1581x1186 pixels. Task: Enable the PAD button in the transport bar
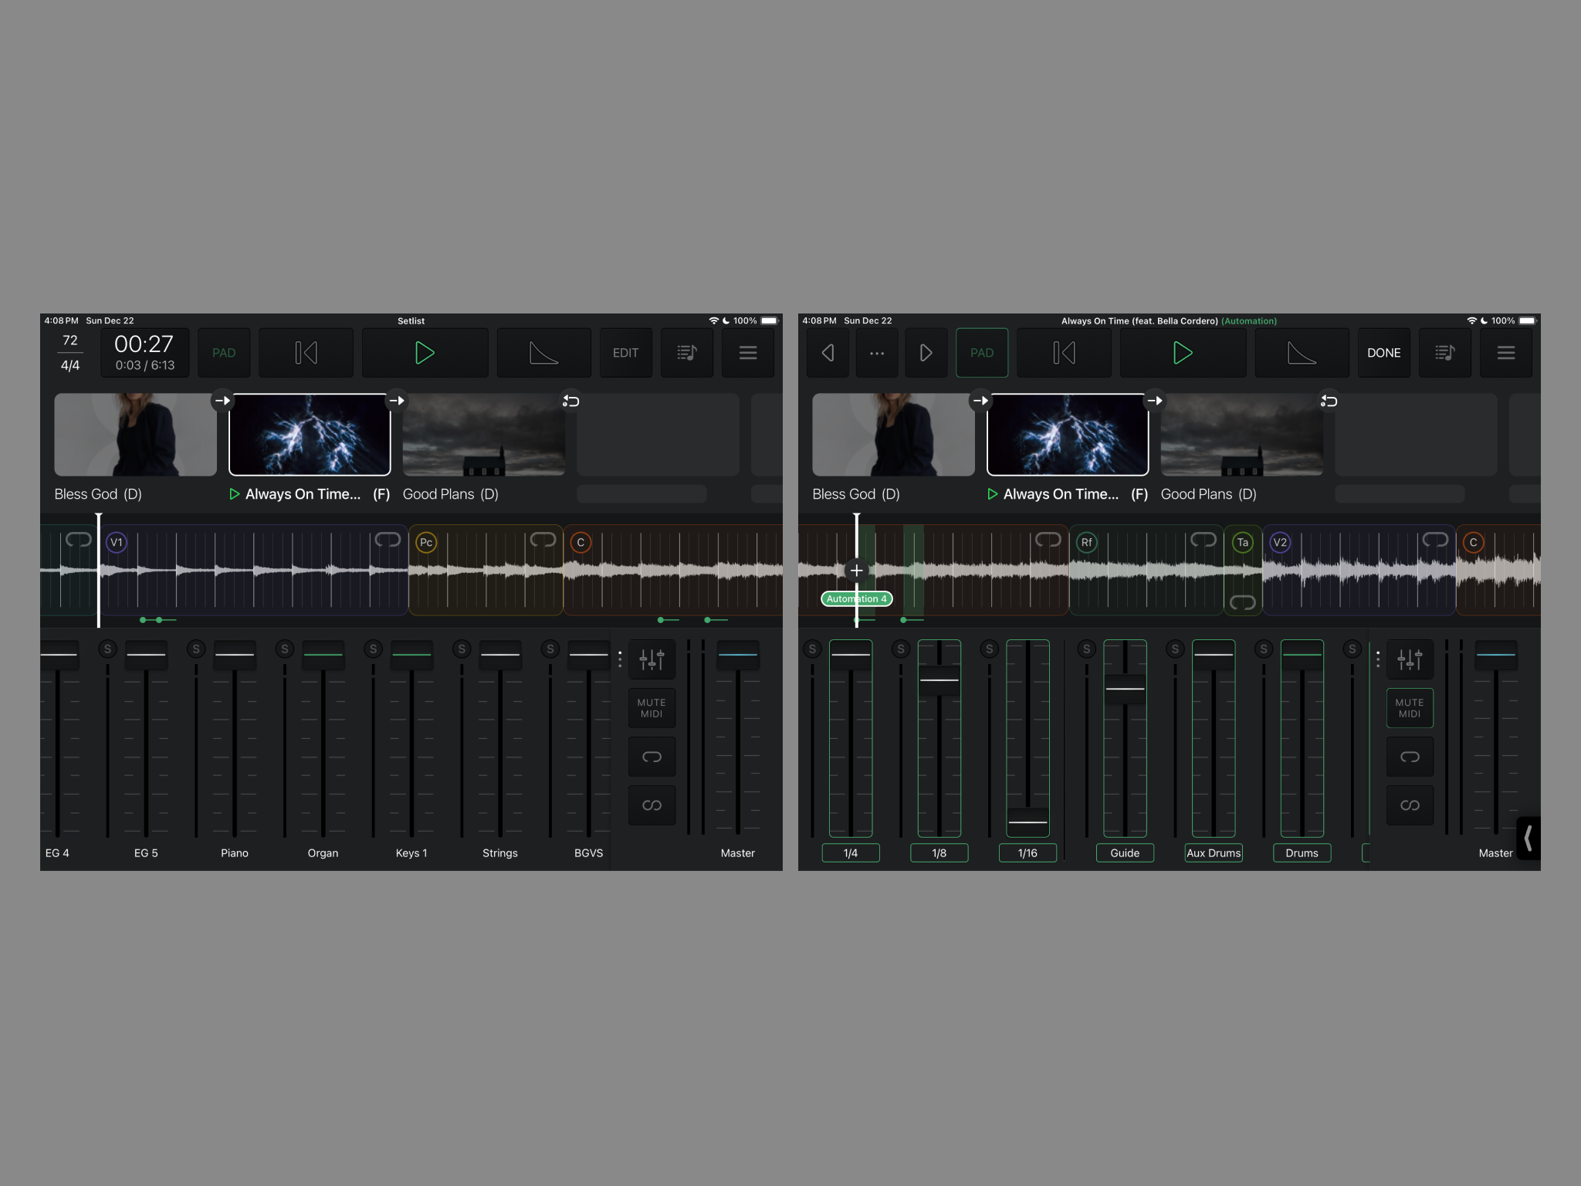(224, 352)
